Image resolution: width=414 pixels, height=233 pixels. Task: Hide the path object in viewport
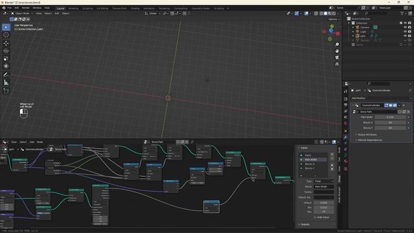tap(406, 36)
